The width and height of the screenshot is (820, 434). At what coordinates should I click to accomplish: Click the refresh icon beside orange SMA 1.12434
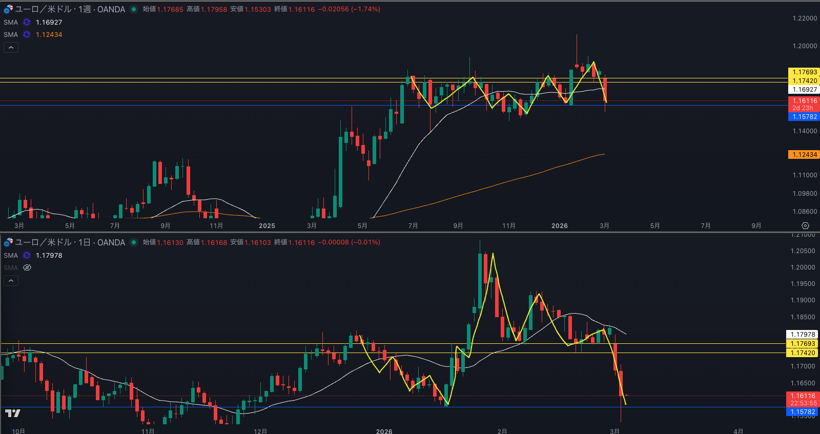[x=27, y=35]
